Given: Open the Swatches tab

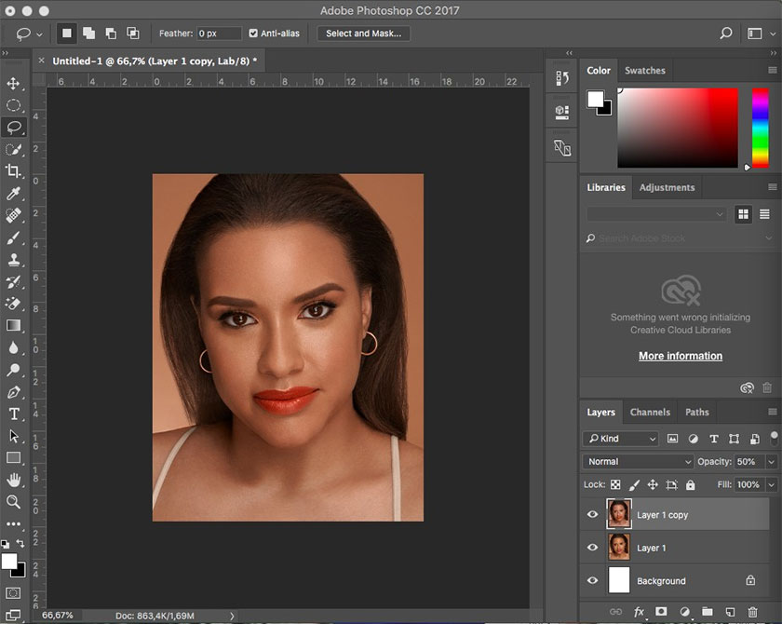Looking at the screenshot, I should [644, 70].
